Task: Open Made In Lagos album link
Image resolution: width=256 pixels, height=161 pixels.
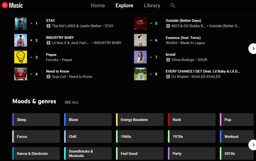Action: (x=192, y=43)
